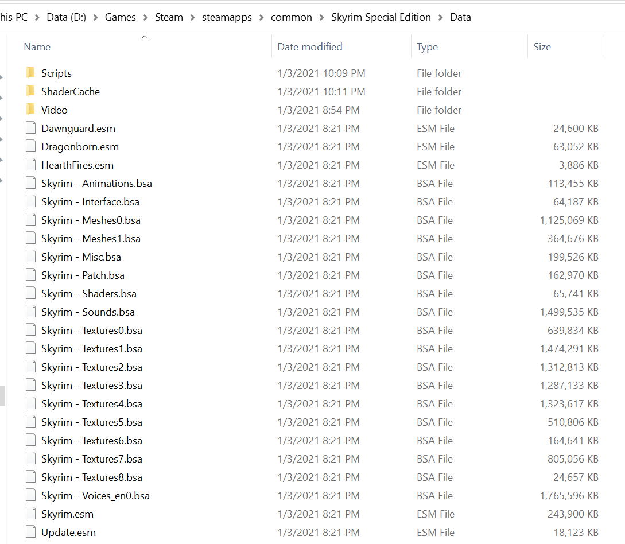Click the 24,600 KB size value

pos(576,128)
